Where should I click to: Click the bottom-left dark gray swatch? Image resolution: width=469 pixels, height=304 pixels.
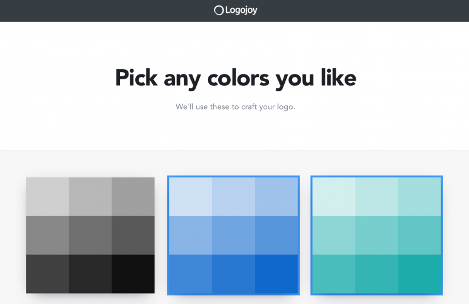point(47,274)
